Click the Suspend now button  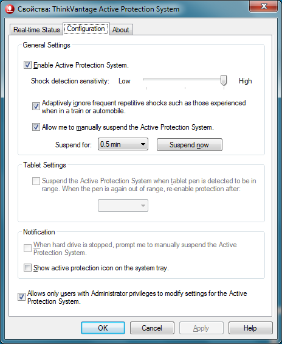(x=190, y=144)
